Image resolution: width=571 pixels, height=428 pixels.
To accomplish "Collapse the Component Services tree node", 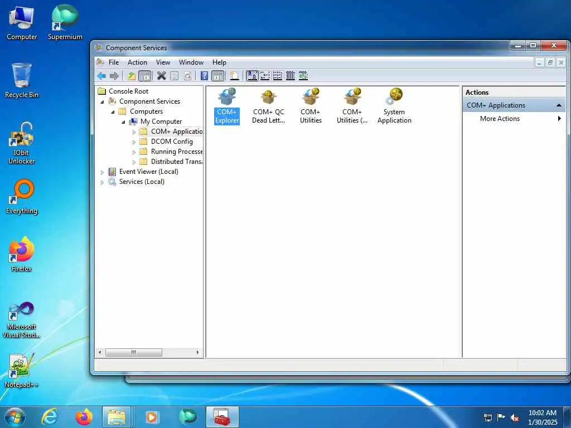I will coord(103,102).
